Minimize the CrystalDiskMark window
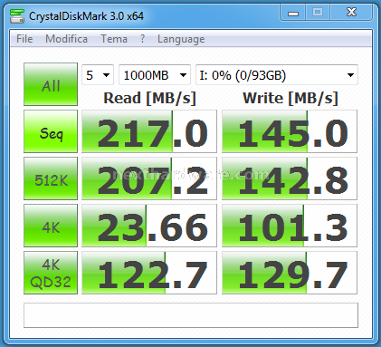The height and width of the screenshot is (347, 381). tap(293, 13)
